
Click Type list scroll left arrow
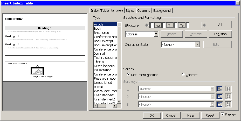point(96,106)
